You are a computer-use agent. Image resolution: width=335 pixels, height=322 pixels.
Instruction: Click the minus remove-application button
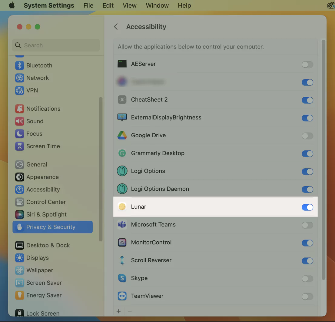click(x=129, y=311)
